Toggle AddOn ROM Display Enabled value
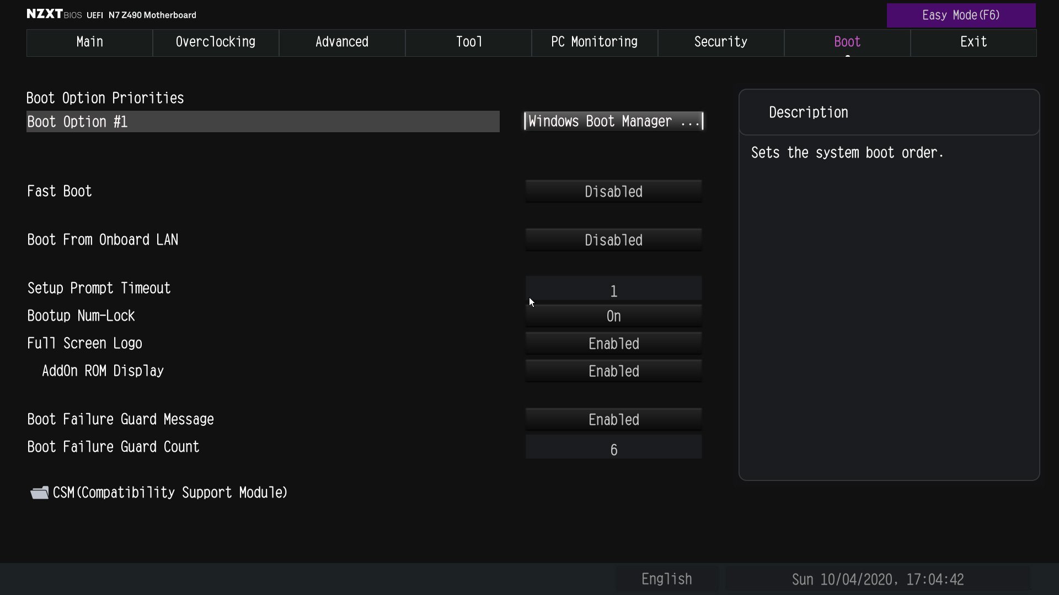This screenshot has height=595, width=1059. (613, 371)
